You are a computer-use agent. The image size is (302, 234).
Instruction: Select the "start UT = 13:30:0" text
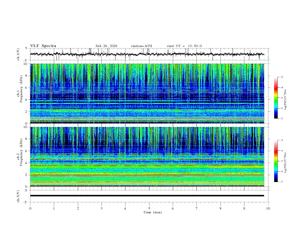[184, 46]
